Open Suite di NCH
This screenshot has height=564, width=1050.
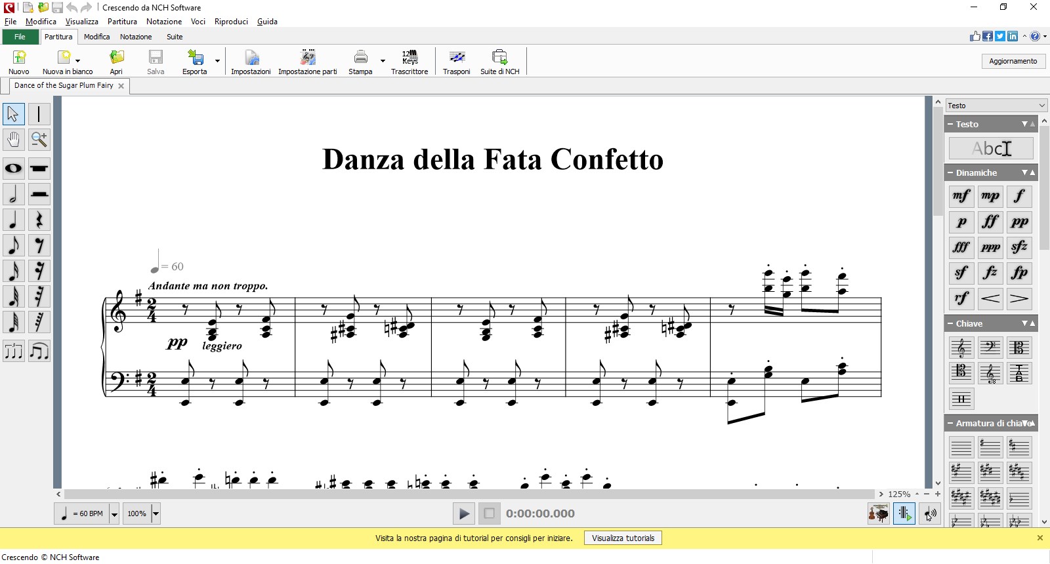[x=500, y=62]
